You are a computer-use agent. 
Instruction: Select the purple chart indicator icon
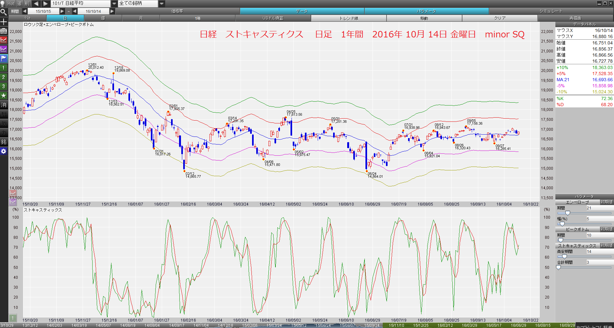point(4,49)
